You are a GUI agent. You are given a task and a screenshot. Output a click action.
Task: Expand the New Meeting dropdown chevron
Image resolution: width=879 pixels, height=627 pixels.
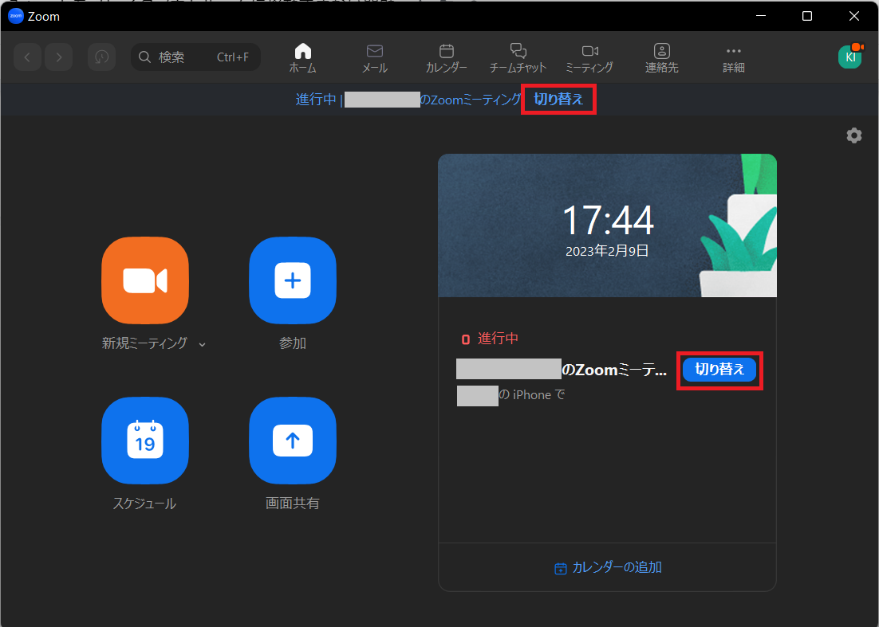(202, 344)
